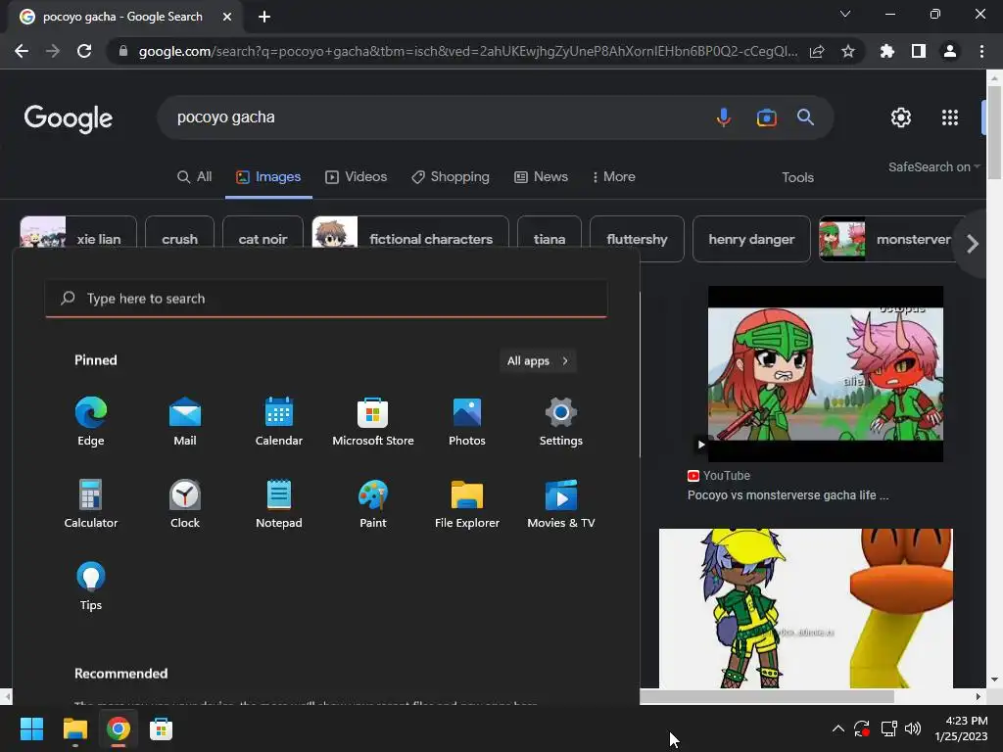Image resolution: width=1003 pixels, height=752 pixels.
Task: Open Edge from pinned apps
Action: coord(91,421)
